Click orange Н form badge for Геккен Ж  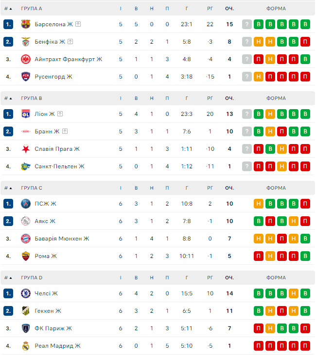pyautogui.click(x=270, y=311)
